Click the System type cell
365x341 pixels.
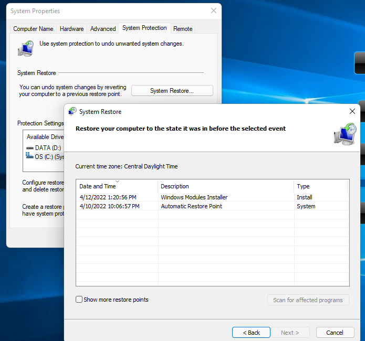coord(306,206)
